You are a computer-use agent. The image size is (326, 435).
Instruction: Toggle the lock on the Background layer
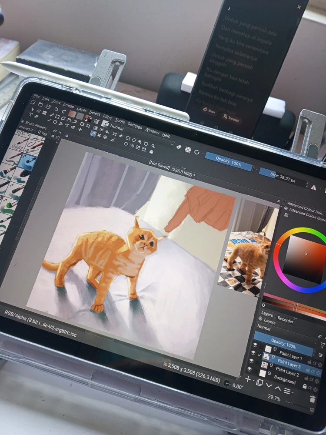click(x=305, y=386)
